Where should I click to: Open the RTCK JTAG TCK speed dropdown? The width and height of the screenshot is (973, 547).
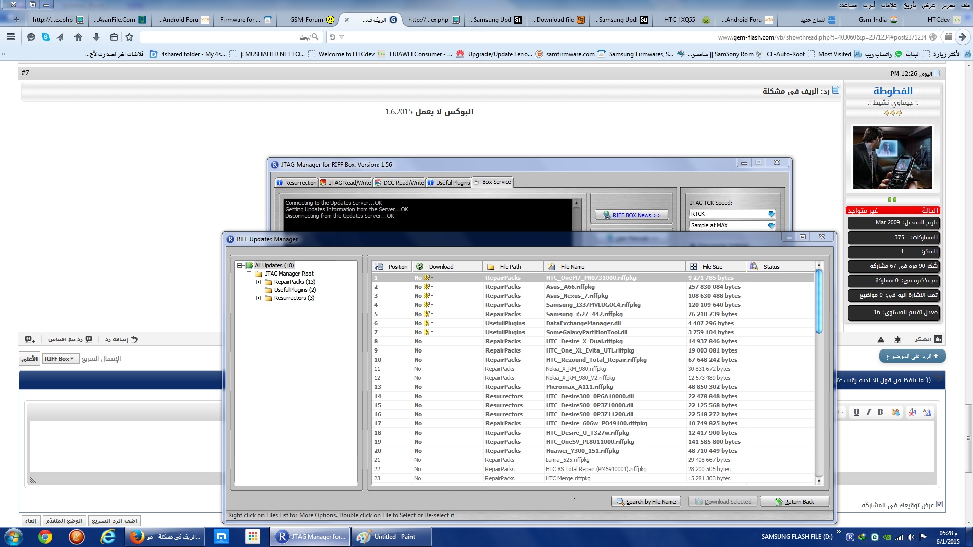[x=771, y=214]
